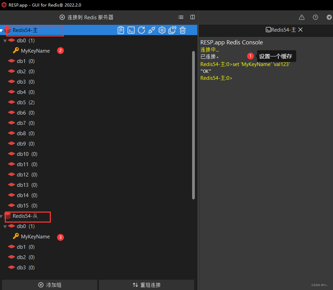Delete the Redis54-主 connection
The image size is (333, 290).
(x=182, y=30)
